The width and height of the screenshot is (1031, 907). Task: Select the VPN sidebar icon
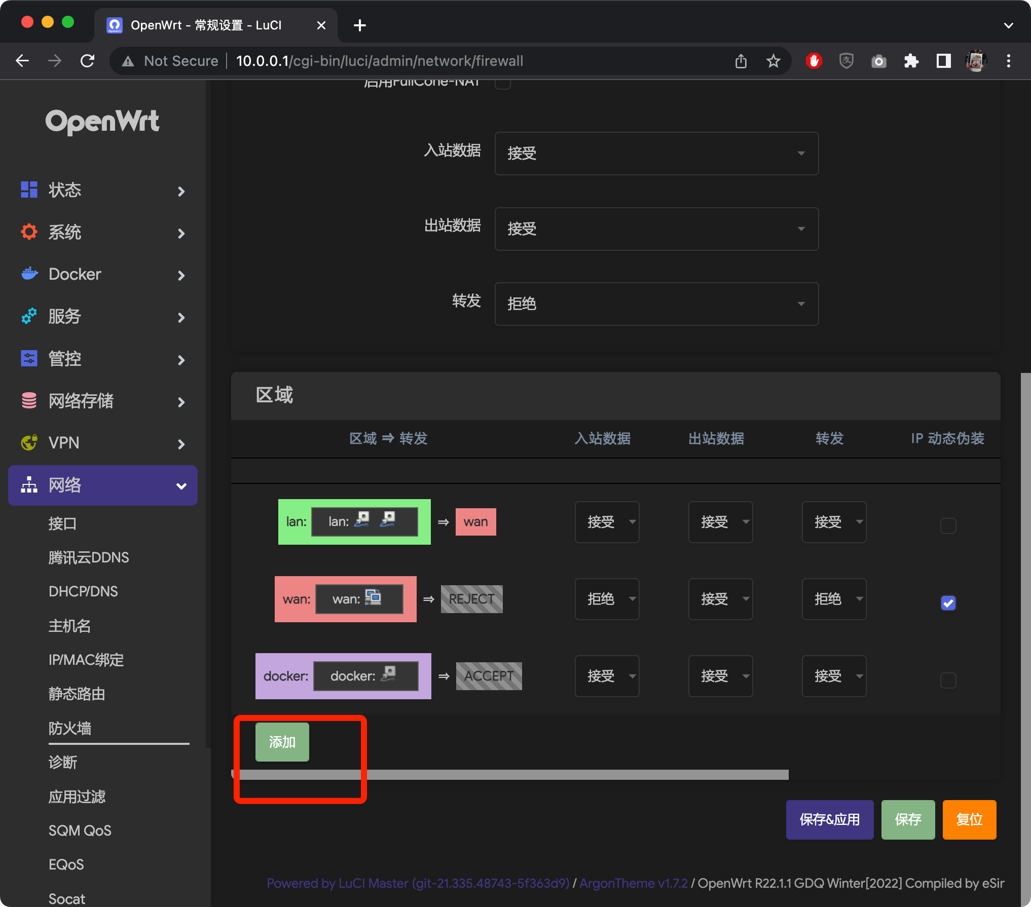tap(29, 442)
